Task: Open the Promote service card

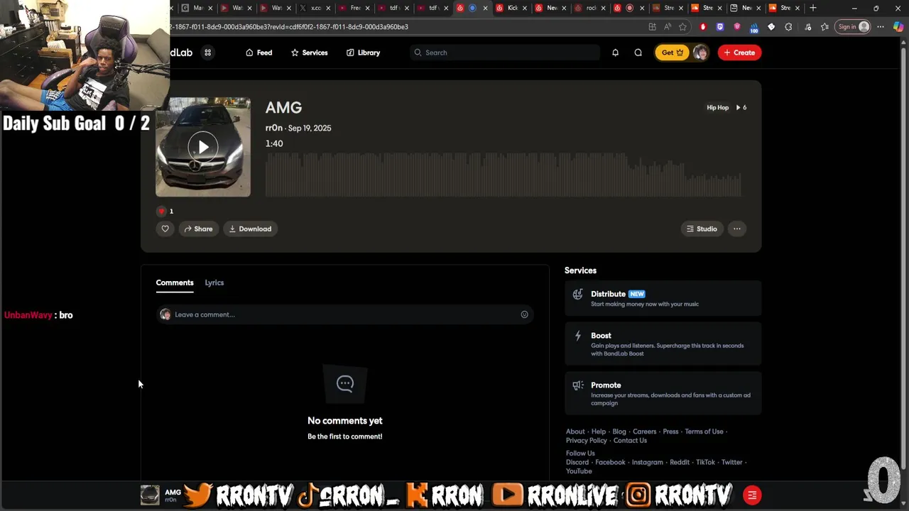Action: [663, 393]
